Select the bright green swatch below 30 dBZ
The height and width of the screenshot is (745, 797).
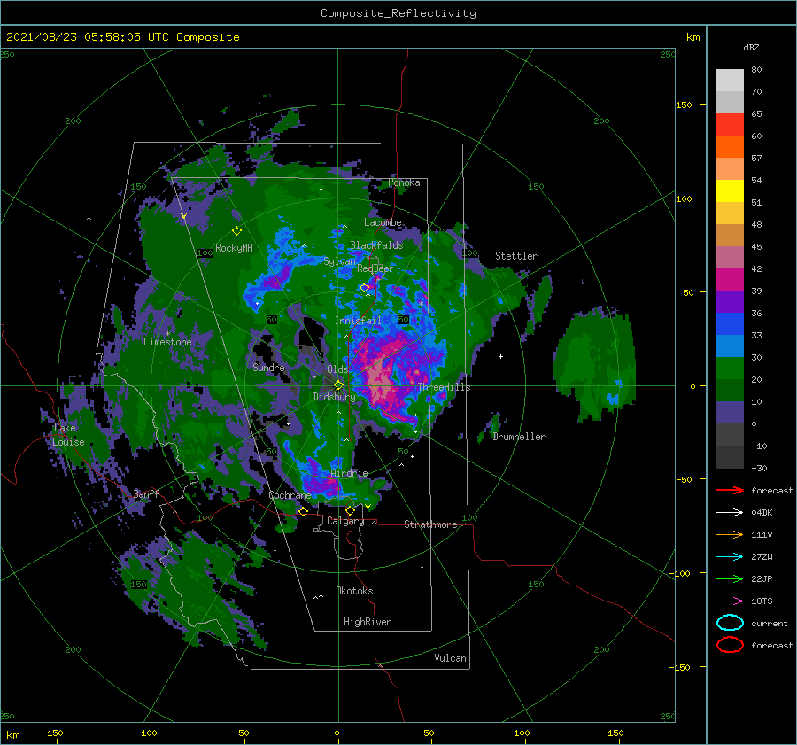pyautogui.click(x=730, y=368)
